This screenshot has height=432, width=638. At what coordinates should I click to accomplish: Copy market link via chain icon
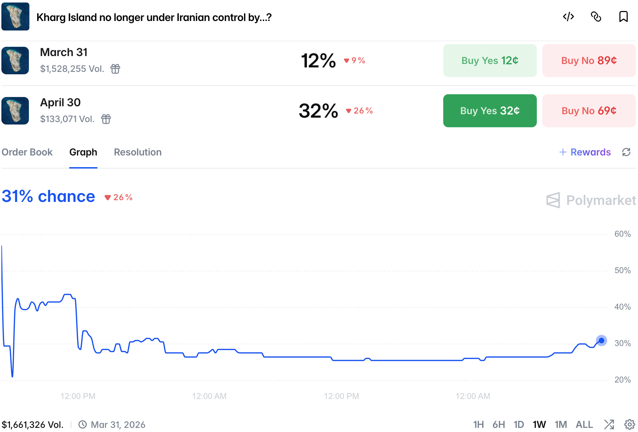click(x=596, y=17)
